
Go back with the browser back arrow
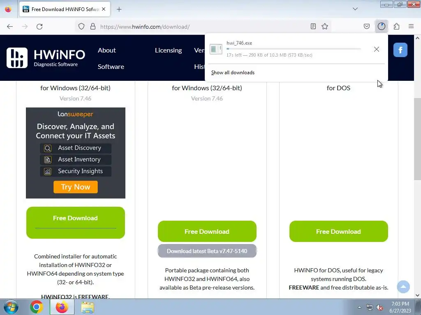point(10,27)
